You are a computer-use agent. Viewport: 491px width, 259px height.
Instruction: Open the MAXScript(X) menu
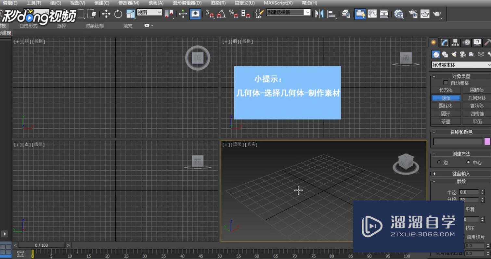tap(278, 3)
